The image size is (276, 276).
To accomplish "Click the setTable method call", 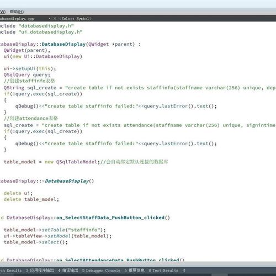I will coord(54,230).
